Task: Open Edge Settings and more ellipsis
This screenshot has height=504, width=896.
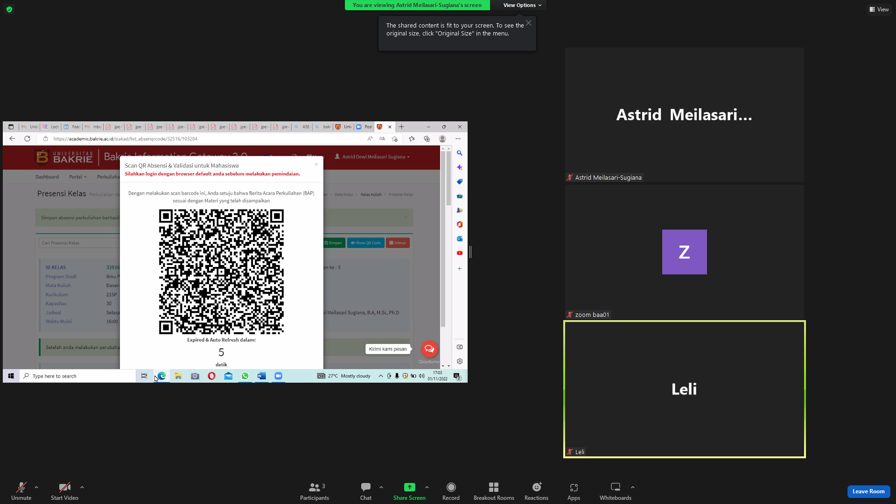Action: [458, 139]
